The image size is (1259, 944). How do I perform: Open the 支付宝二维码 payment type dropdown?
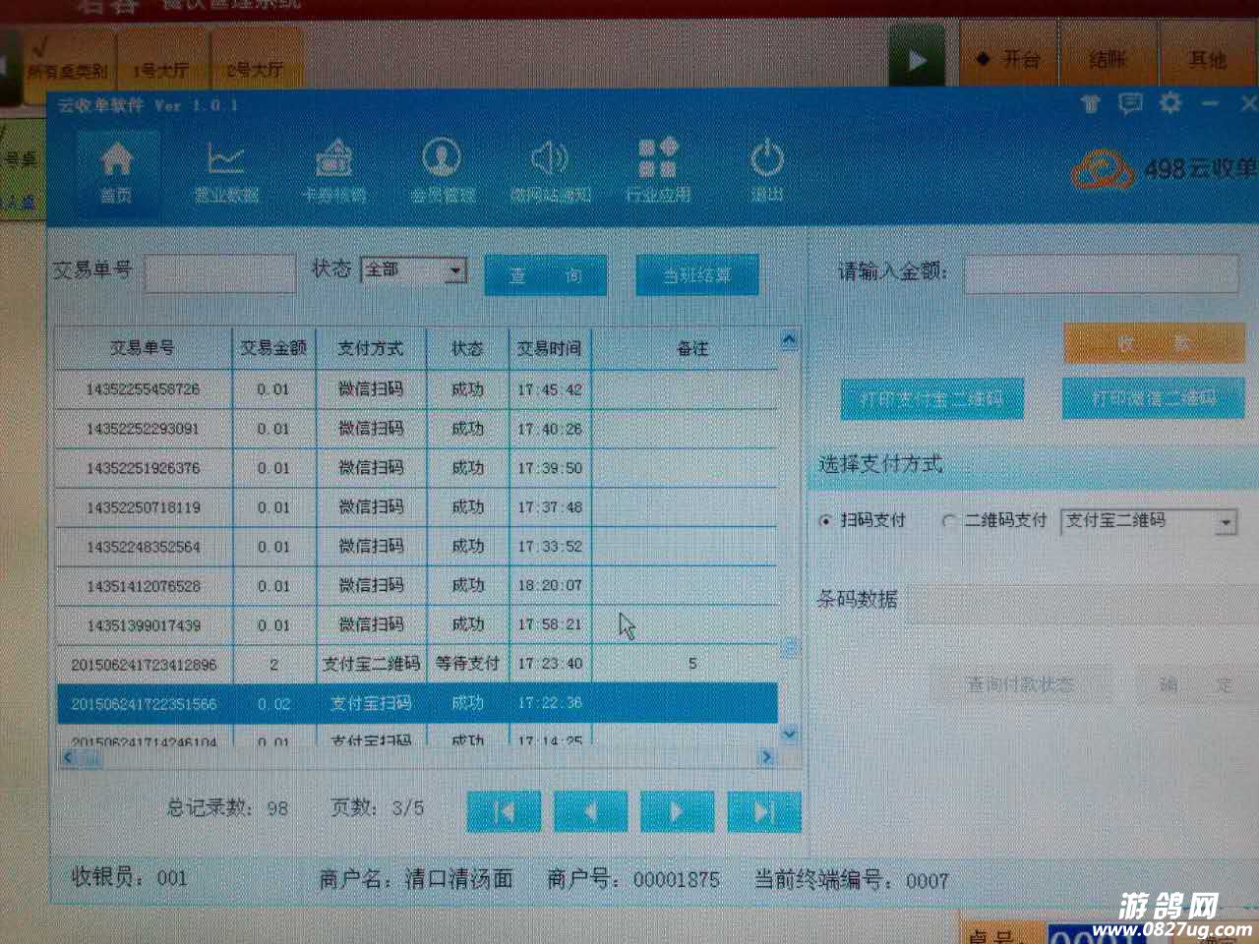(1225, 523)
